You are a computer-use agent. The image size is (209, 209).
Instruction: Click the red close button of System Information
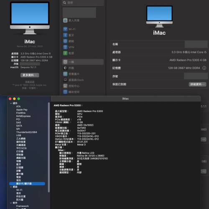[10, 99]
